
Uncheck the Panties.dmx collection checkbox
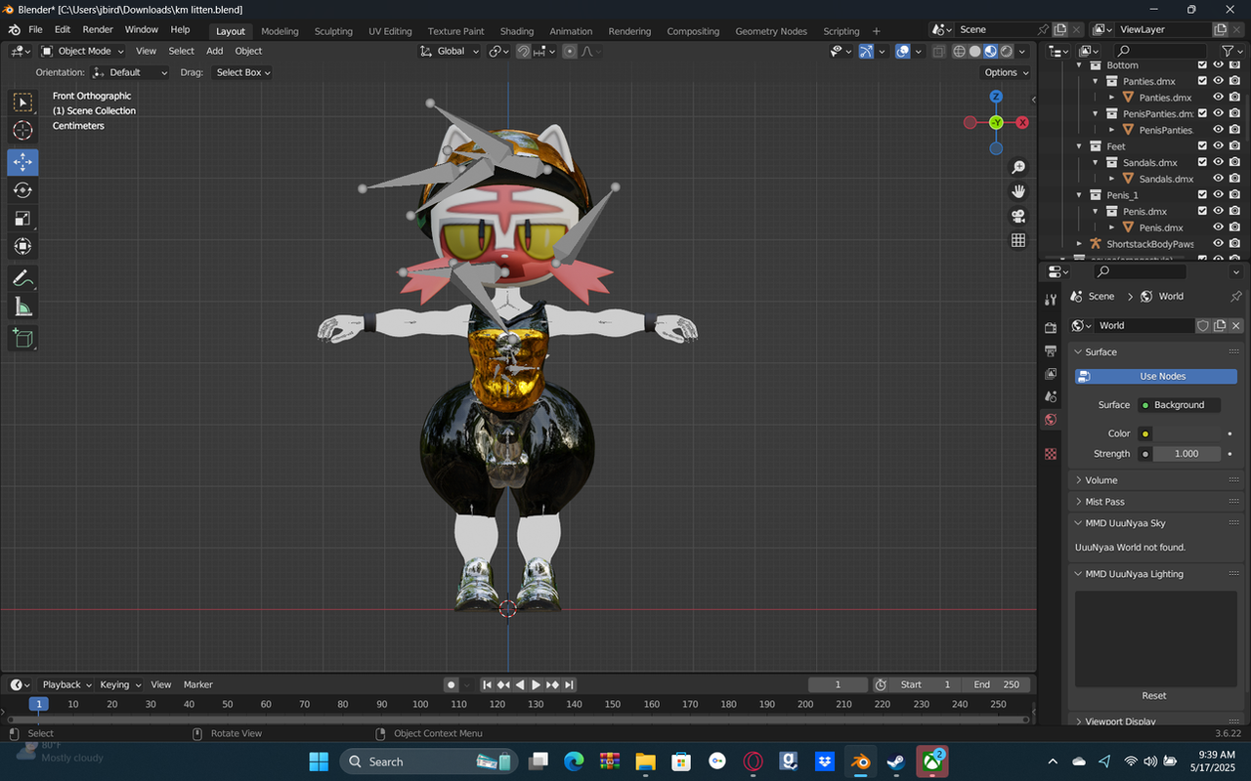pyautogui.click(x=1203, y=81)
